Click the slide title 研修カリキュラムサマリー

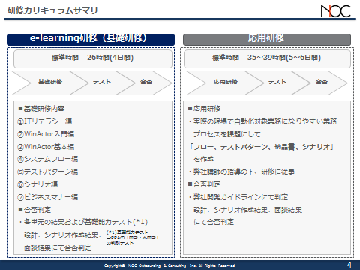tap(56, 10)
